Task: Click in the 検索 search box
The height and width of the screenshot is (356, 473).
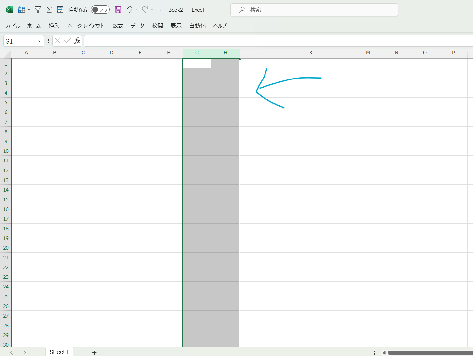Action: click(314, 10)
